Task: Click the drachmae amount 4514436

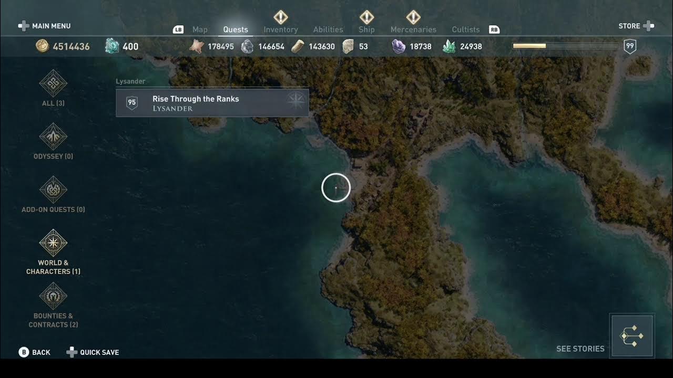Action: pos(71,46)
